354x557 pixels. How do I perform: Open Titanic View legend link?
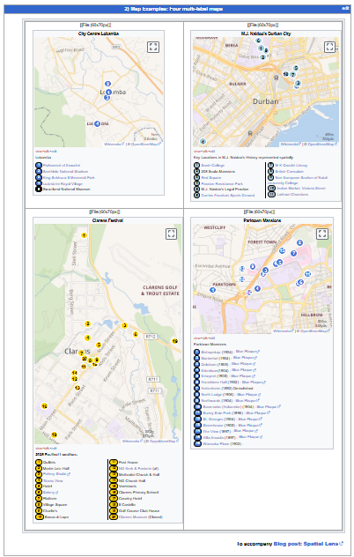point(53,480)
